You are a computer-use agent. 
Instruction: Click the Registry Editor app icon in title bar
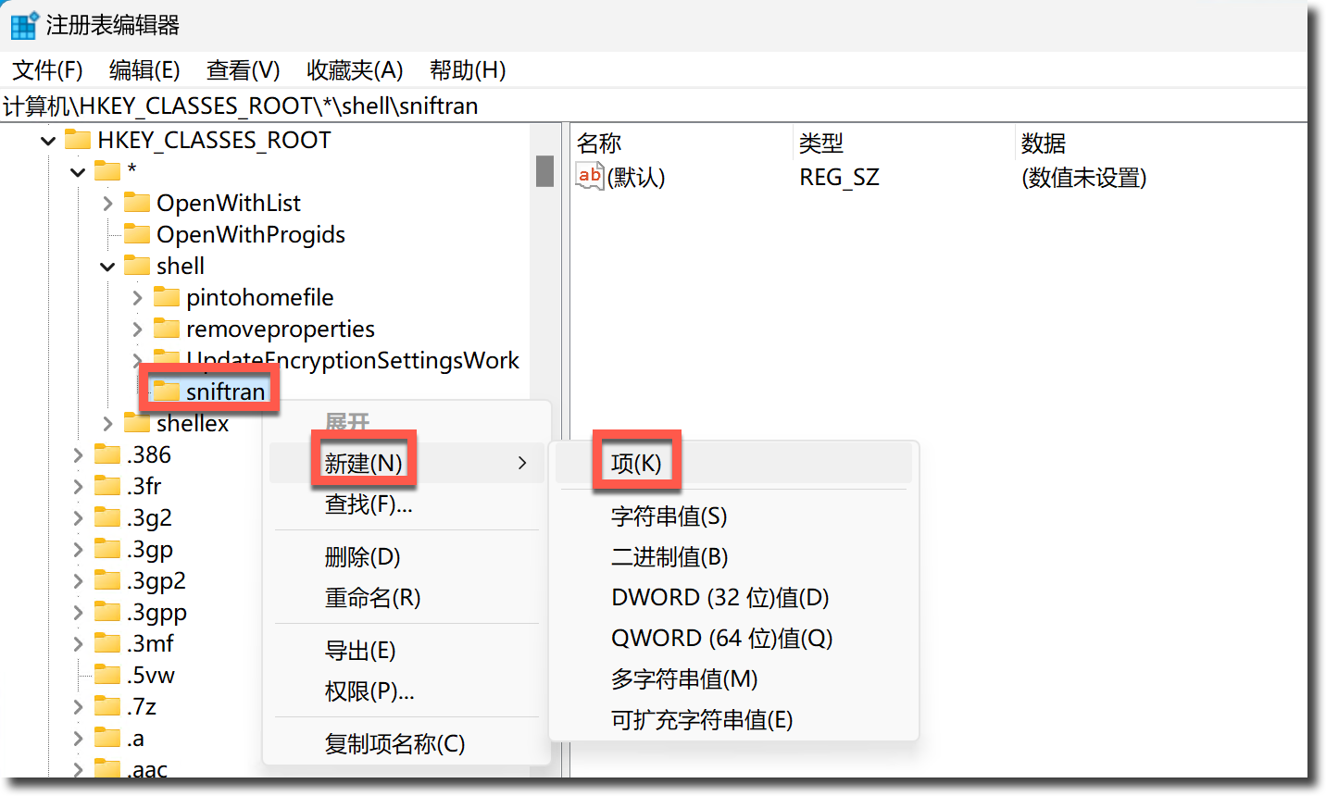(x=24, y=25)
